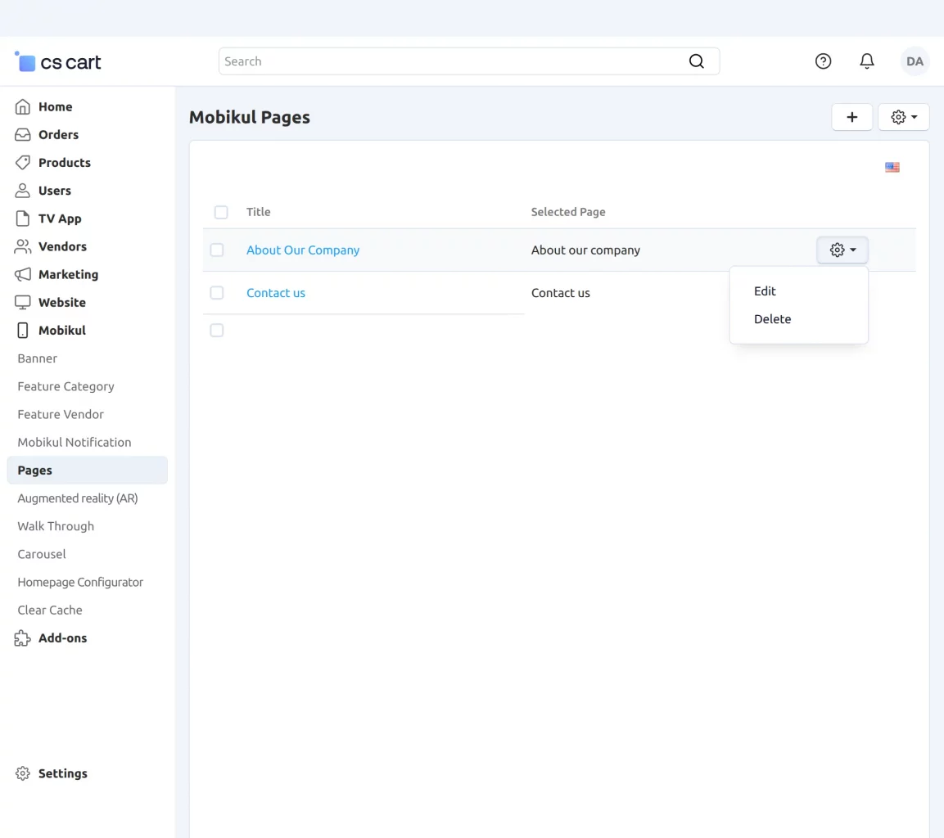Open the Contact us title link
This screenshot has height=838, width=944.
pos(276,293)
